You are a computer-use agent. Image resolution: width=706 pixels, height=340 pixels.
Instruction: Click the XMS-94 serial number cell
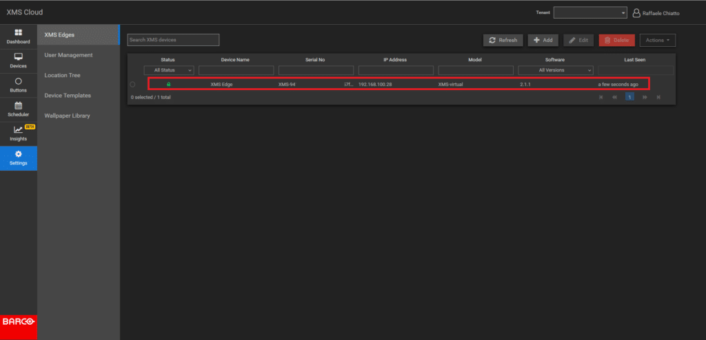click(287, 85)
